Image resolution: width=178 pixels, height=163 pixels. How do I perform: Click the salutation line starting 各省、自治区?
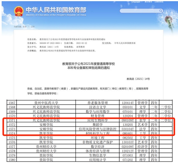[88, 89]
